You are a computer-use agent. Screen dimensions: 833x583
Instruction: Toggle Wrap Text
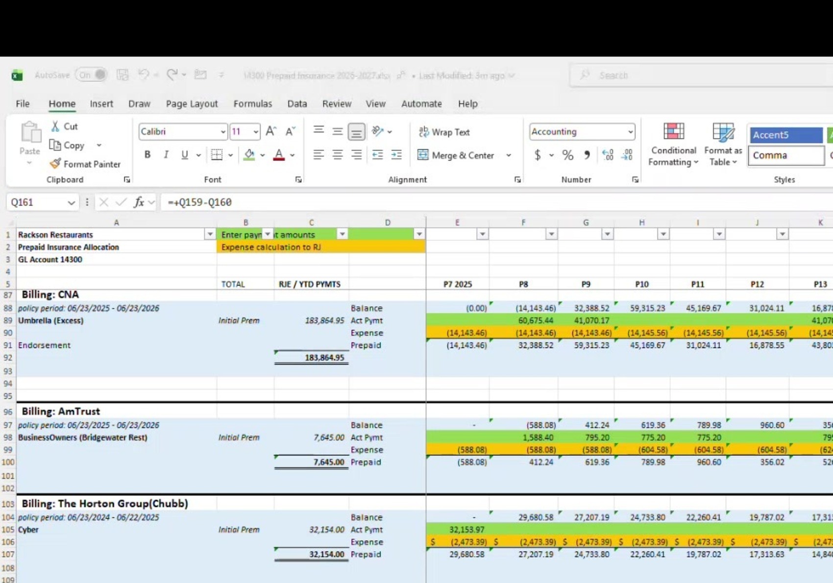pos(444,132)
